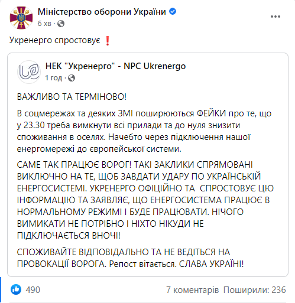Click the blue verified badge checkmark
This screenshot has height=303, width=295.
pos(173,11)
